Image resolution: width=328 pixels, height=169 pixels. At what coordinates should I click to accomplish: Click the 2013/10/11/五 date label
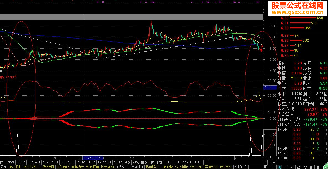pyautogui.click(x=92, y=158)
